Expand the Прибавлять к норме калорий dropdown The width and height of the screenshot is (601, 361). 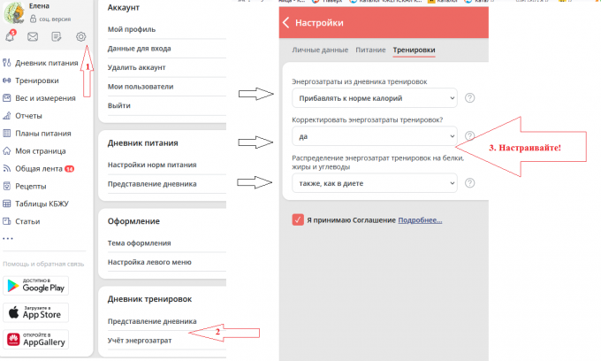[374, 97]
